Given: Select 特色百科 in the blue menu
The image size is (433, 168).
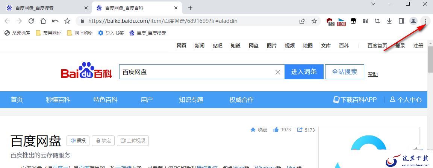Looking at the screenshot, I should click(106, 100).
